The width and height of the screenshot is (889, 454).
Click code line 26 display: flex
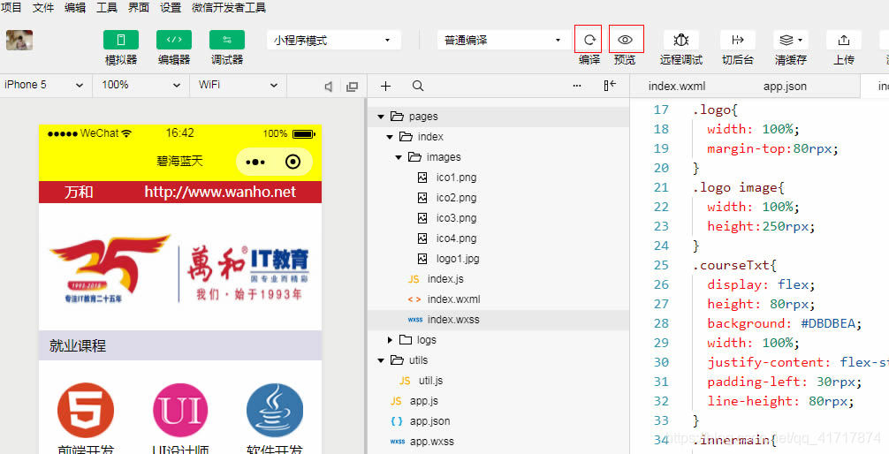761,284
